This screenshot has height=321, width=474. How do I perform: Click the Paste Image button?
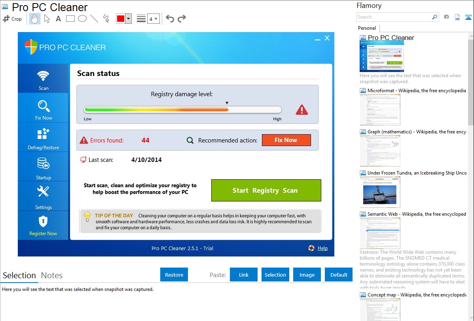coord(307,275)
